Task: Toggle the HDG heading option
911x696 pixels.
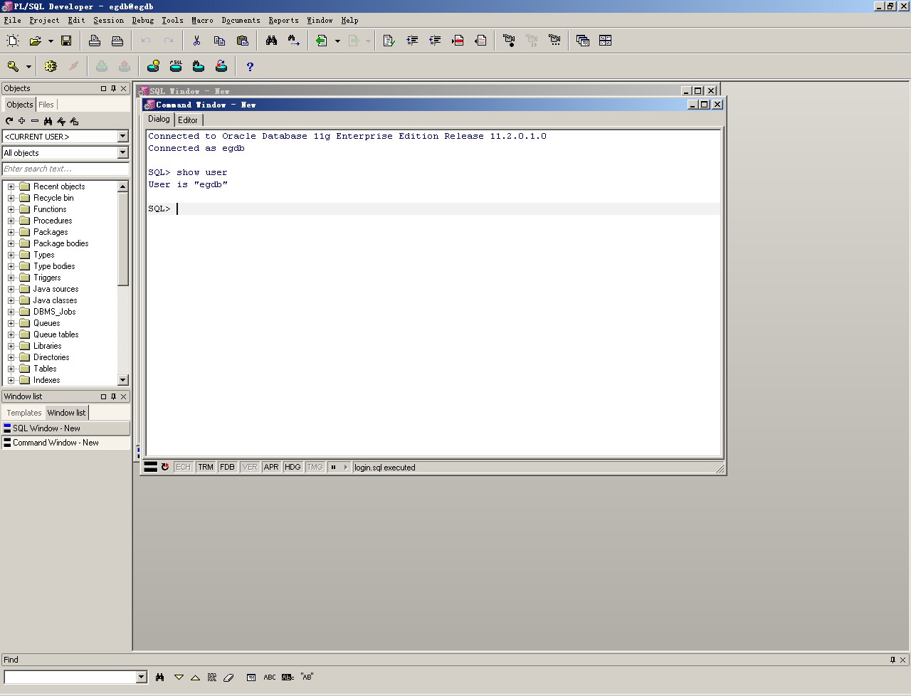Action: 293,467
